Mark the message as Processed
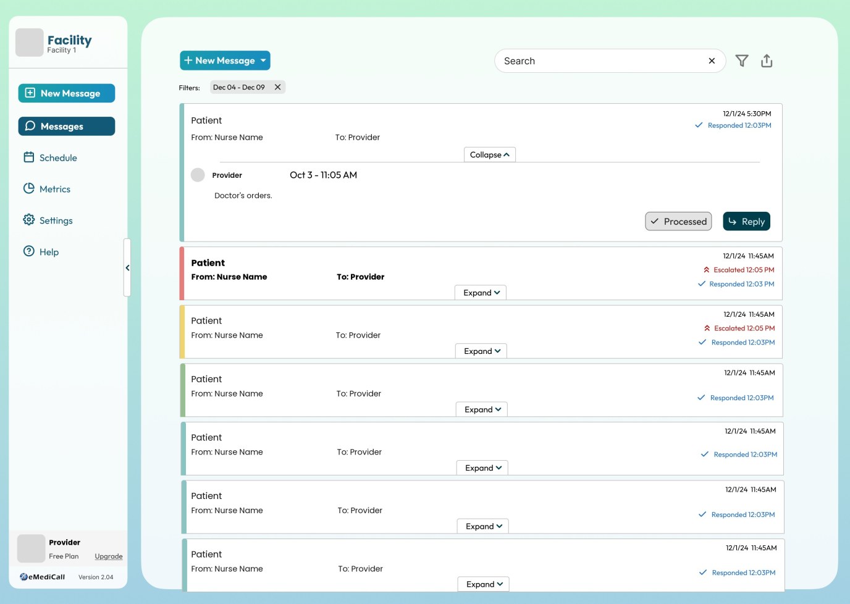Screen dimensions: 850x604 (x=678, y=221)
